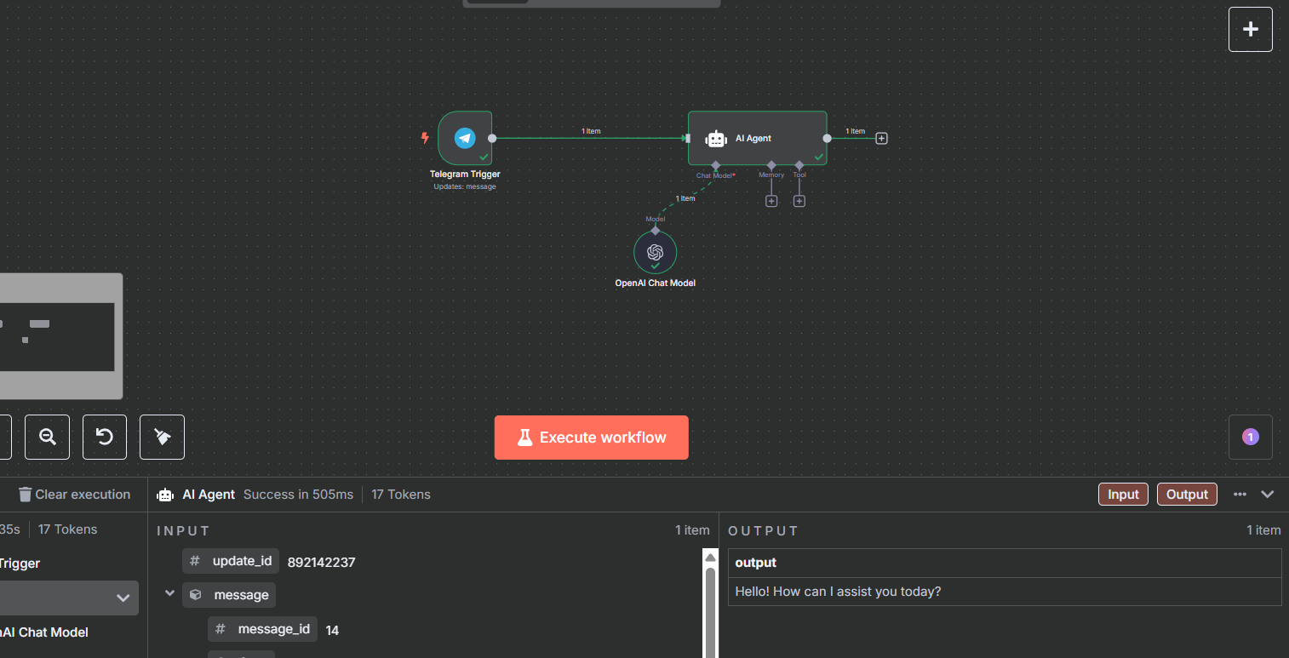1289x658 pixels.
Task: Click the zoom out canvas icon
Action: point(47,437)
